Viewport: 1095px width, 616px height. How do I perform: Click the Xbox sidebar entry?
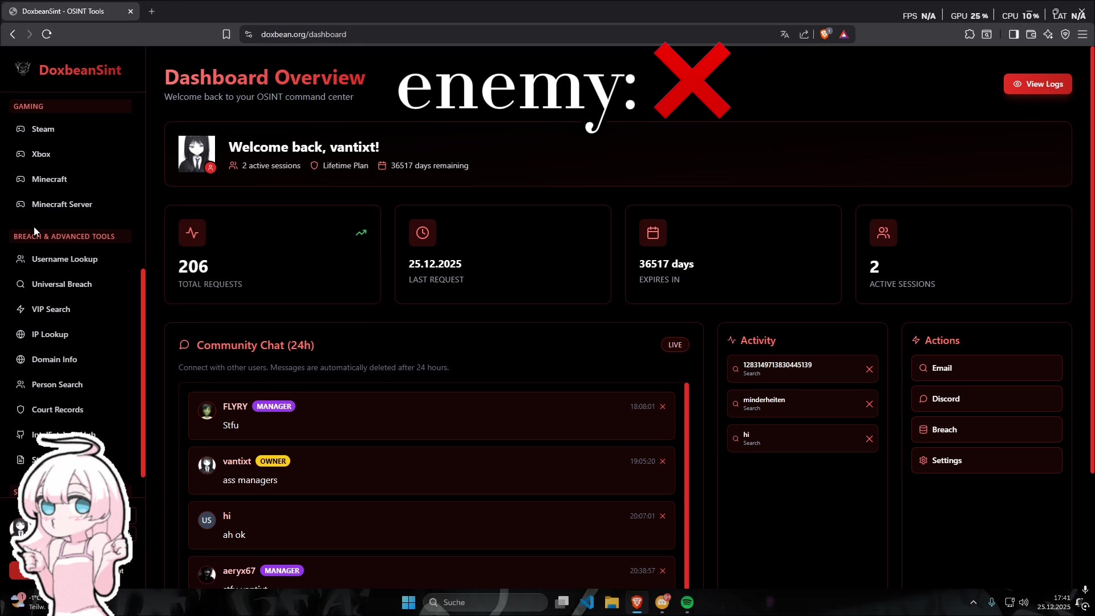tap(41, 154)
